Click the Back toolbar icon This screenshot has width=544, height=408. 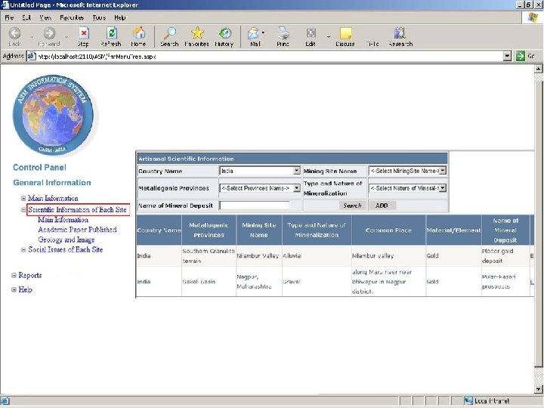[14, 34]
